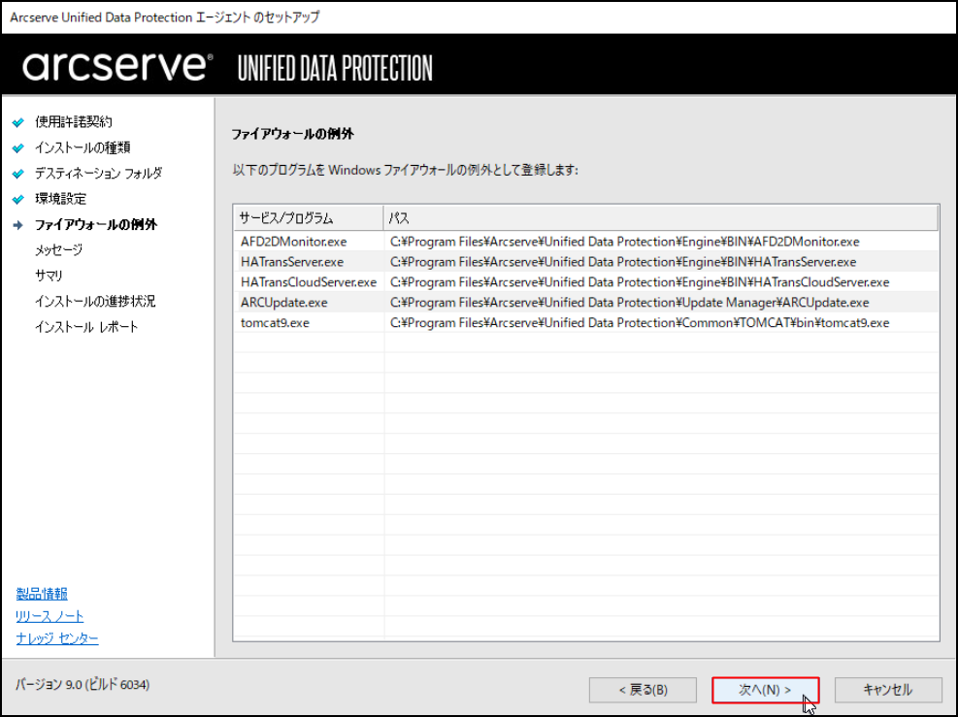Screen dimensions: 958x717
Task: Select the デスティネーション フォルダ step
Action: pyautogui.click(x=98, y=174)
